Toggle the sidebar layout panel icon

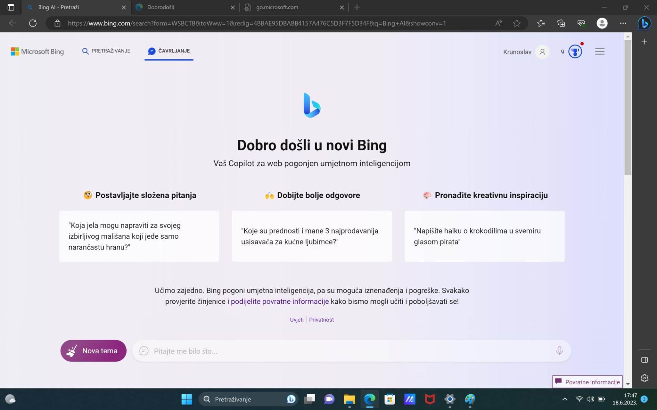(x=644, y=360)
